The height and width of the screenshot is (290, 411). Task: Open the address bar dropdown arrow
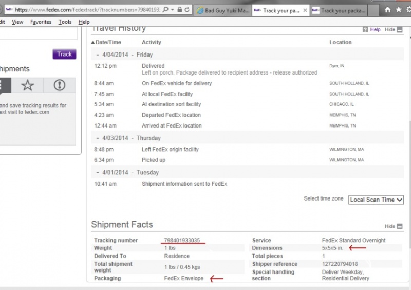click(x=173, y=10)
